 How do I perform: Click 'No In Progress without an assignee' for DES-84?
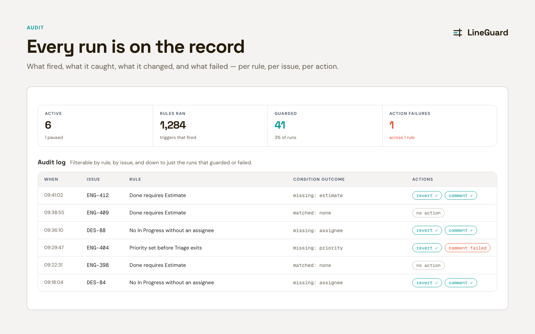click(x=172, y=283)
